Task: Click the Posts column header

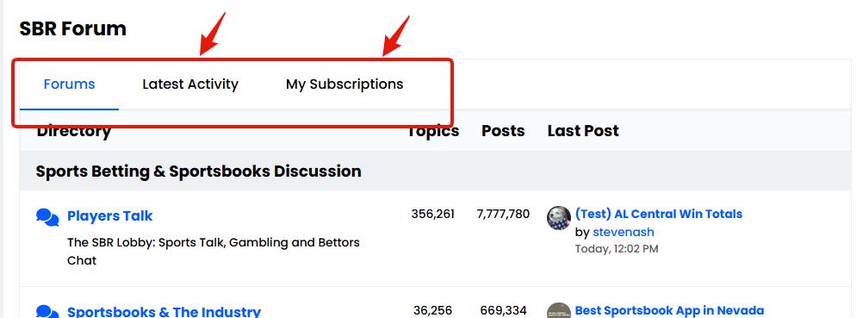Action: pyautogui.click(x=503, y=131)
